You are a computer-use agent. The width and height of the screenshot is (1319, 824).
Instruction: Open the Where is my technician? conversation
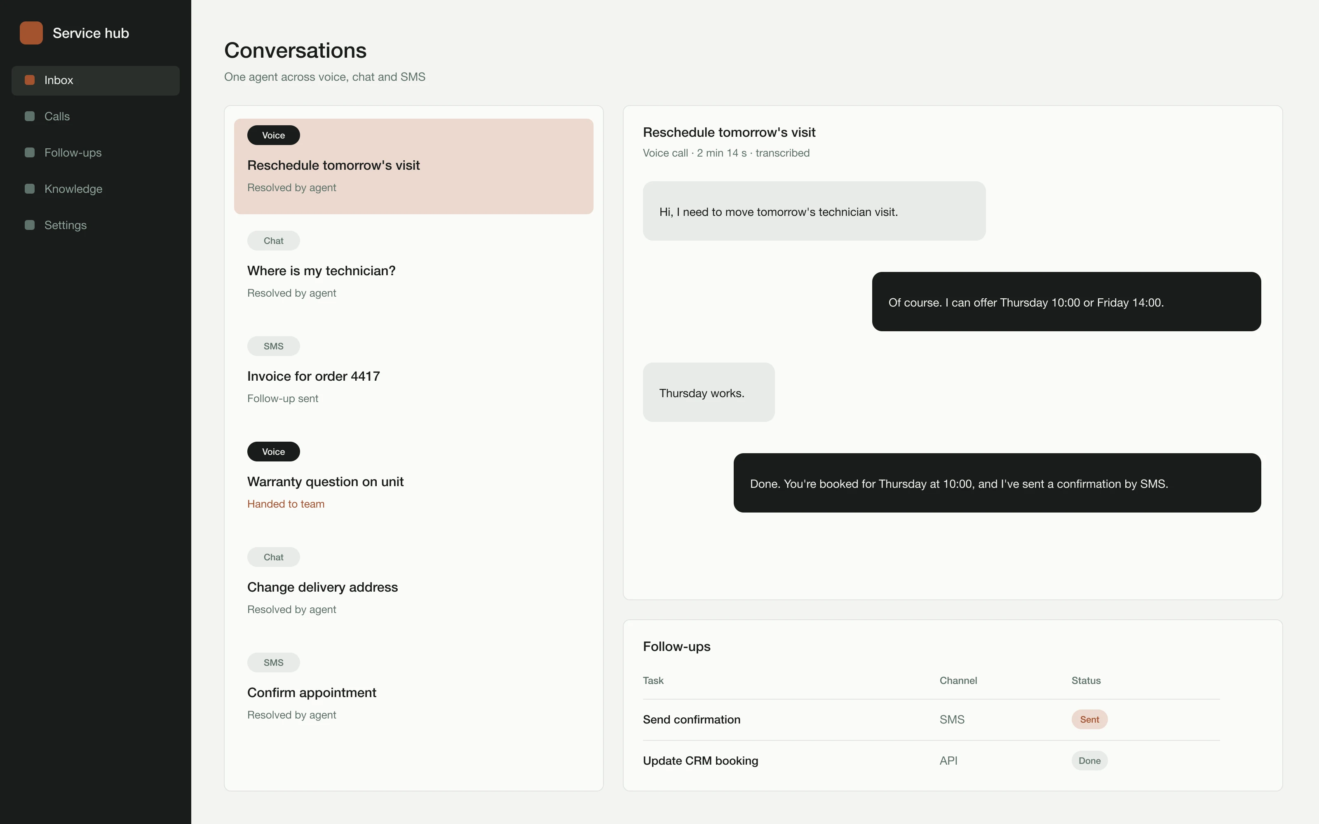coord(414,272)
